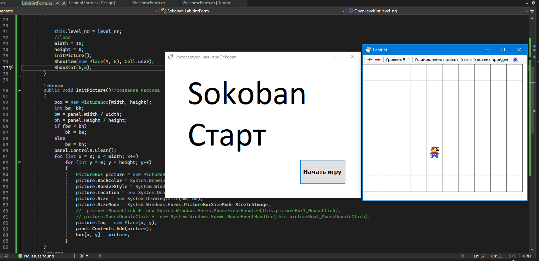This screenshot has width=539, height=261.
Task: Switch to WelcomeForm.cs tab
Action: (148, 3)
